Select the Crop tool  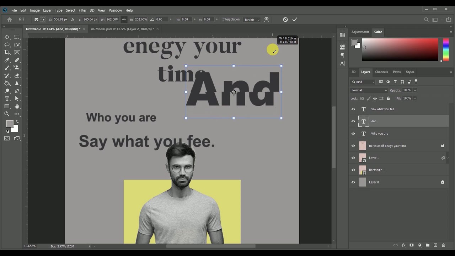click(x=7, y=53)
